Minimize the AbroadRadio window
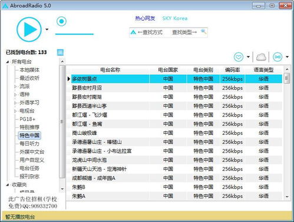 (x=259, y=6)
